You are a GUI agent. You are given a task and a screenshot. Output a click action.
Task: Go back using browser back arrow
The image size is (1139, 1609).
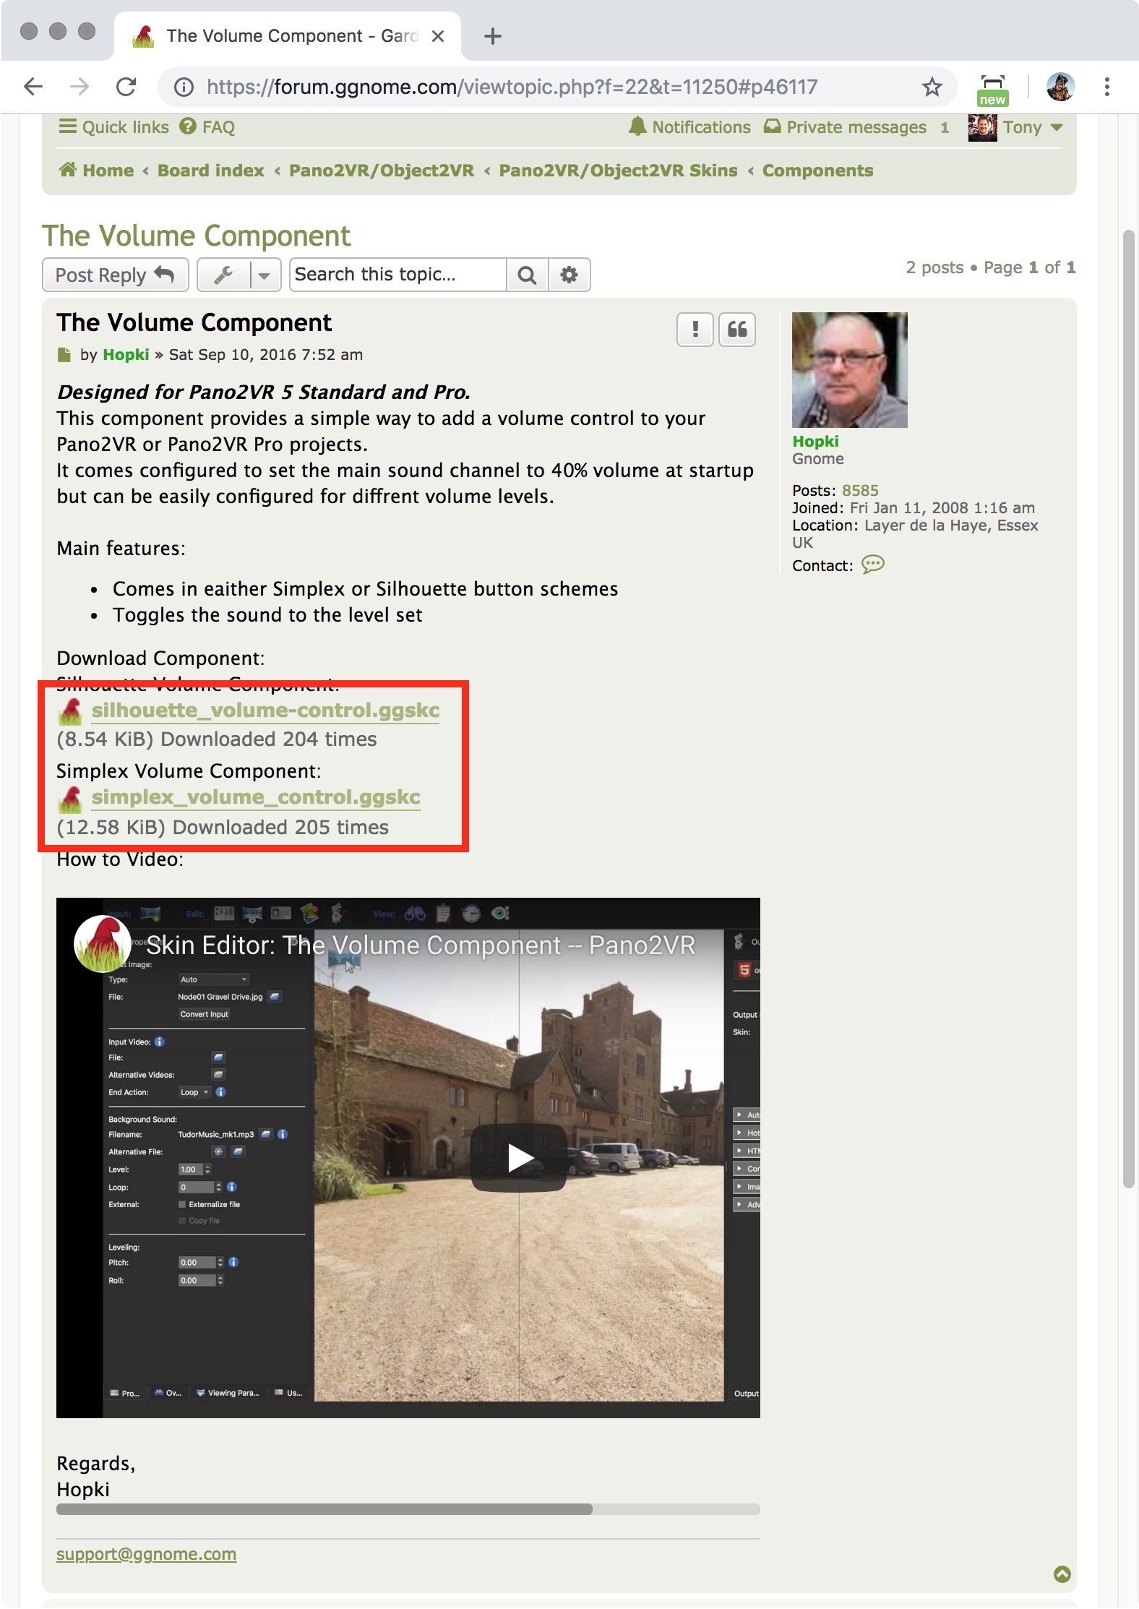(x=33, y=87)
